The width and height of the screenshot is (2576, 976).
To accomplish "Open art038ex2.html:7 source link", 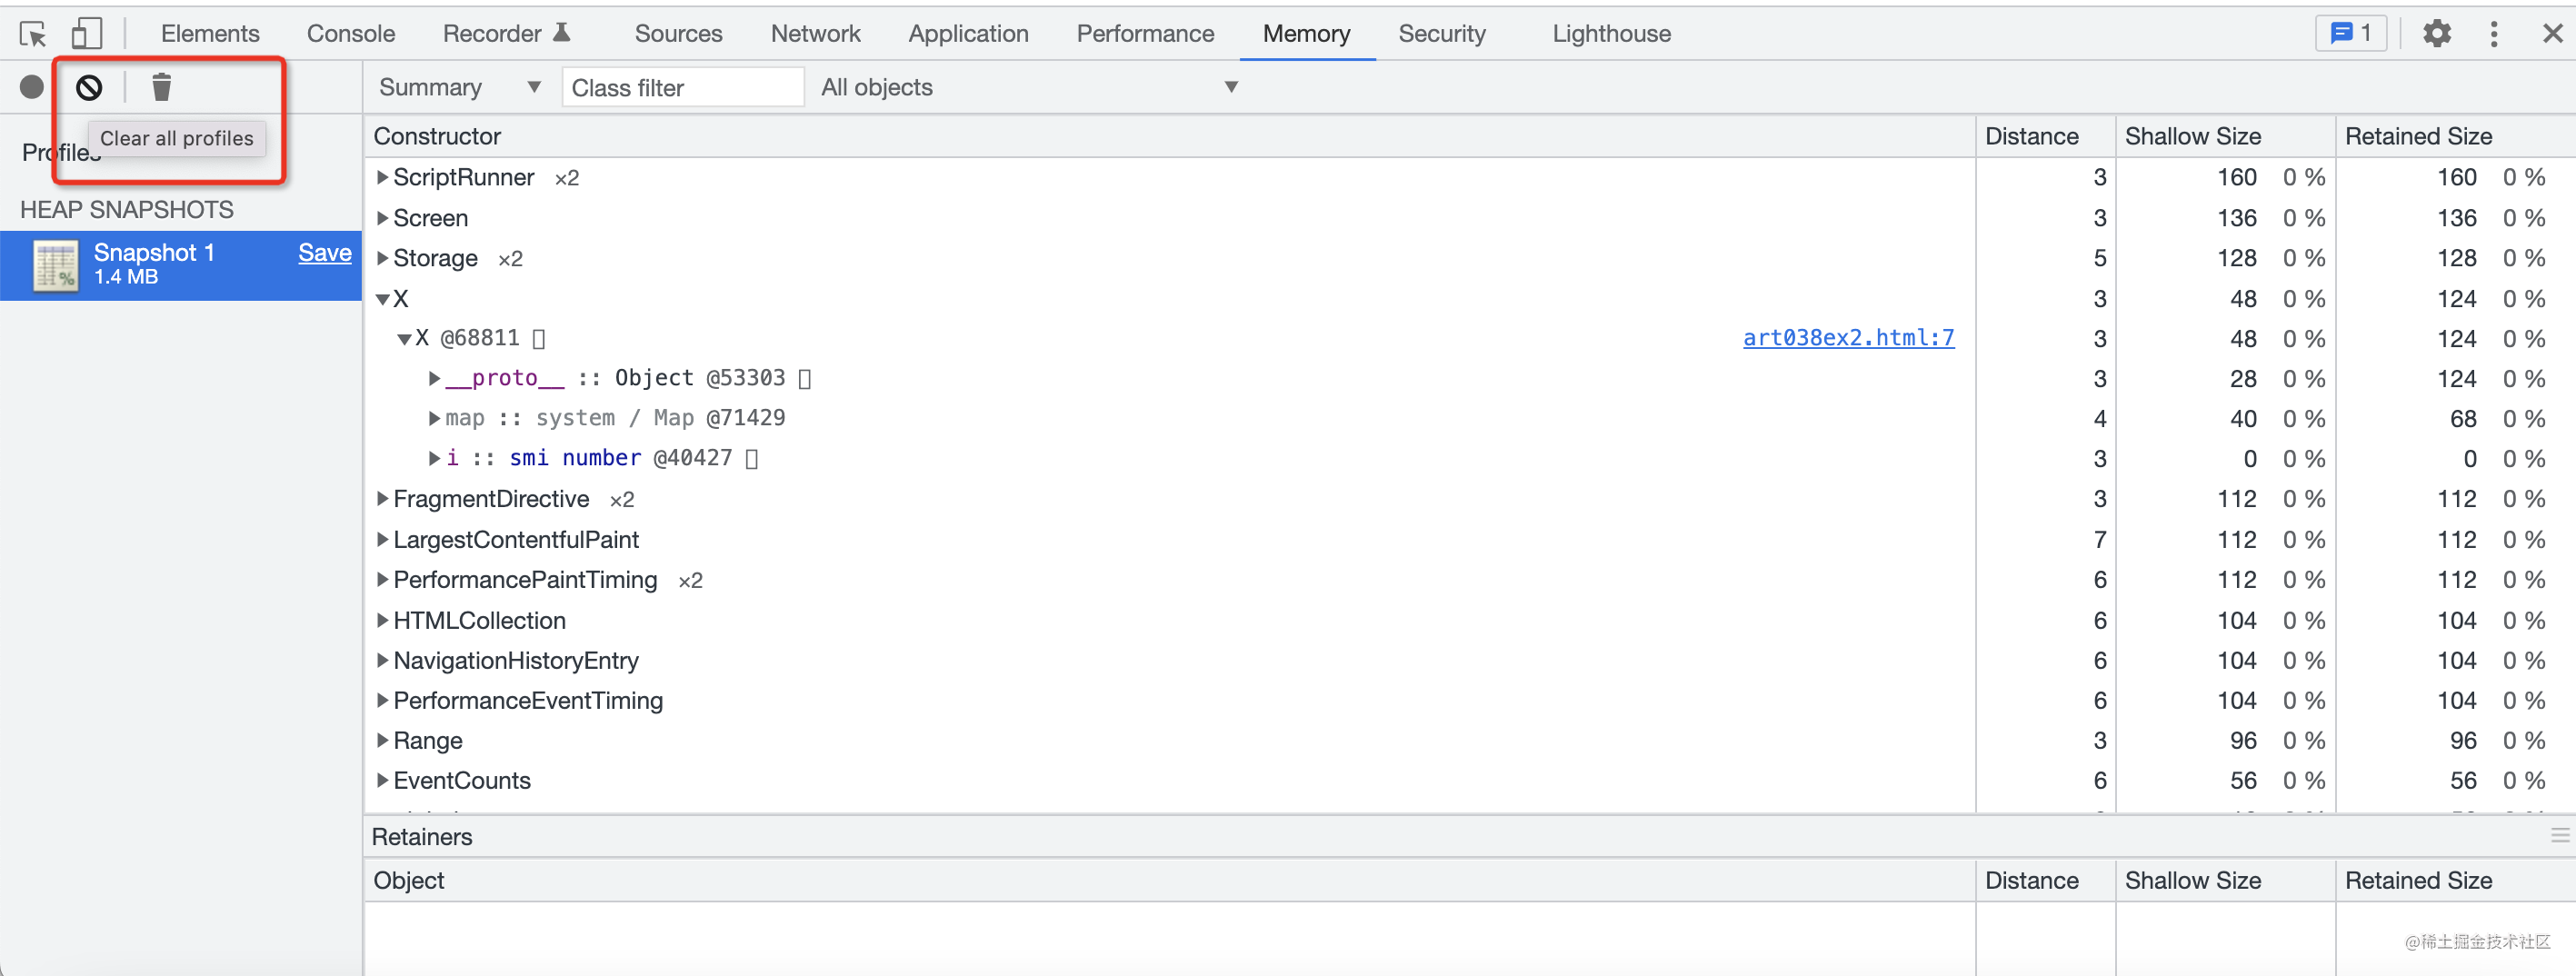I will click(x=1848, y=337).
